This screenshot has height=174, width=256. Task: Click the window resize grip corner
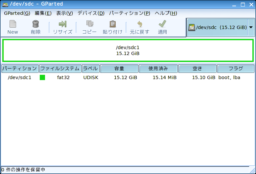click(252, 170)
